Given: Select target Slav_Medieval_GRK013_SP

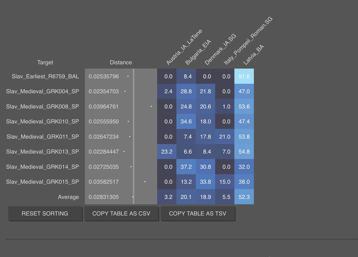Looking at the screenshot, I should (x=42, y=152).
